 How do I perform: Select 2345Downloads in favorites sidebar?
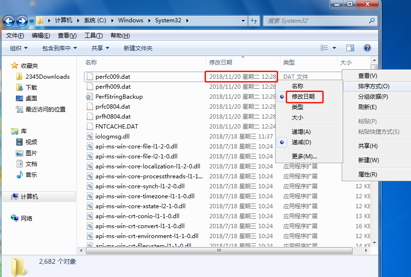[47, 76]
